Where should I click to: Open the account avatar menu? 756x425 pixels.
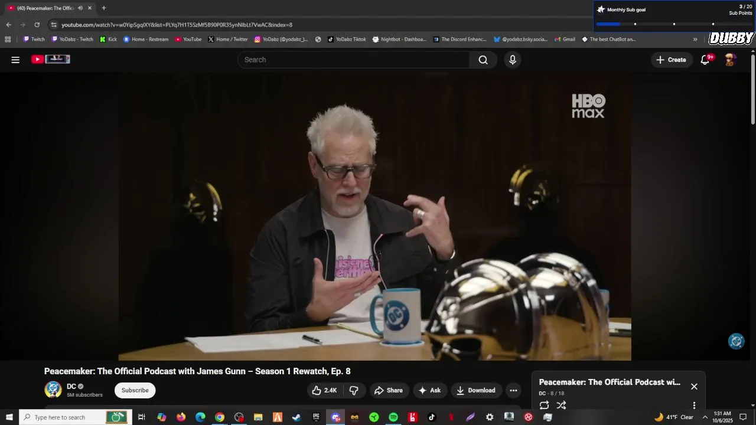pyautogui.click(x=731, y=60)
